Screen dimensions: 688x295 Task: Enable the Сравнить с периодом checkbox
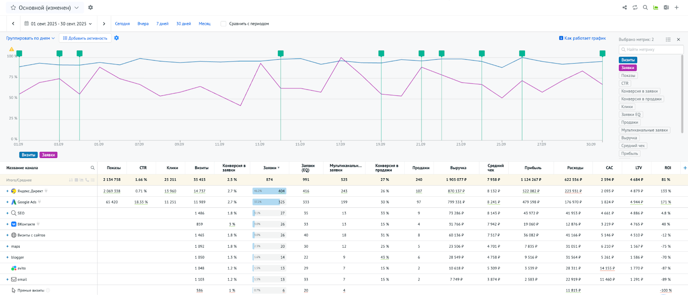[223, 24]
